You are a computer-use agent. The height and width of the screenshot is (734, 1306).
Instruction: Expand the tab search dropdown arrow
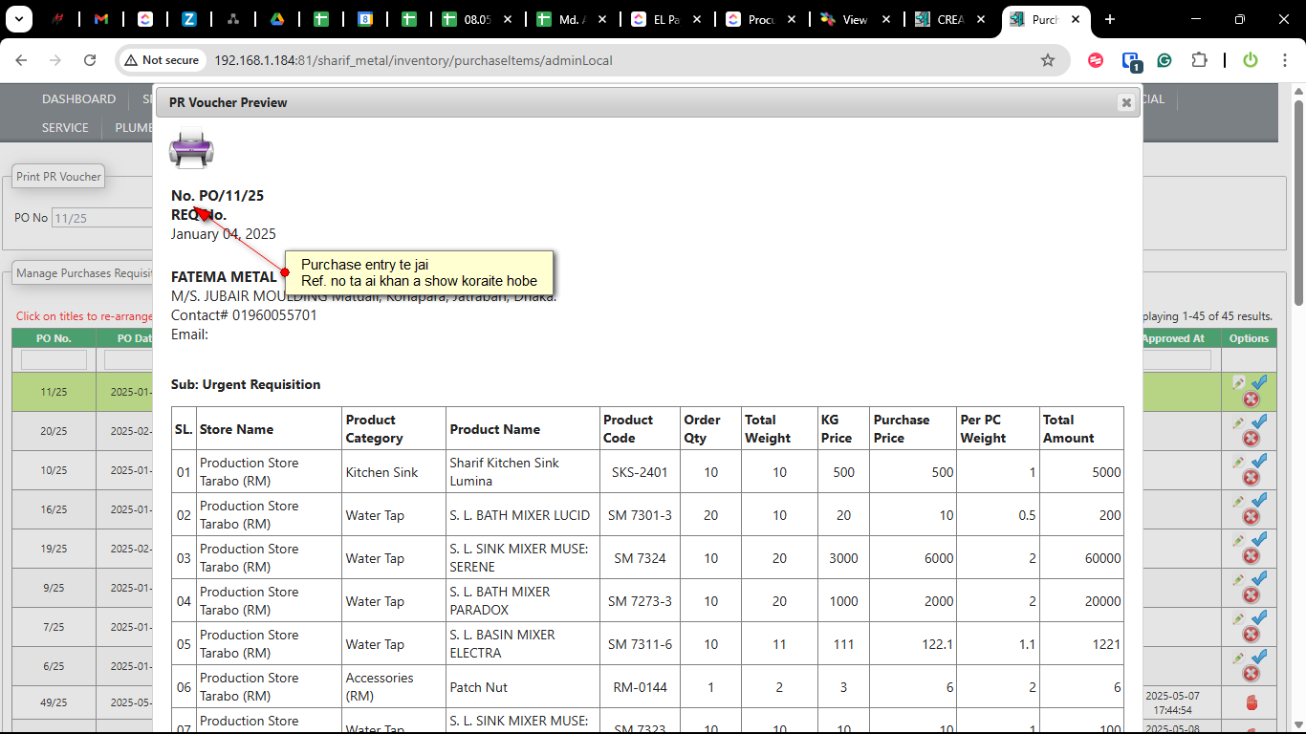(x=20, y=19)
